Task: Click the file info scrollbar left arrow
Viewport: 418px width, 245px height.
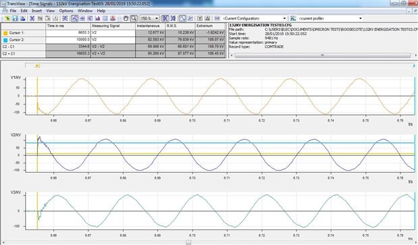Action: [231, 55]
